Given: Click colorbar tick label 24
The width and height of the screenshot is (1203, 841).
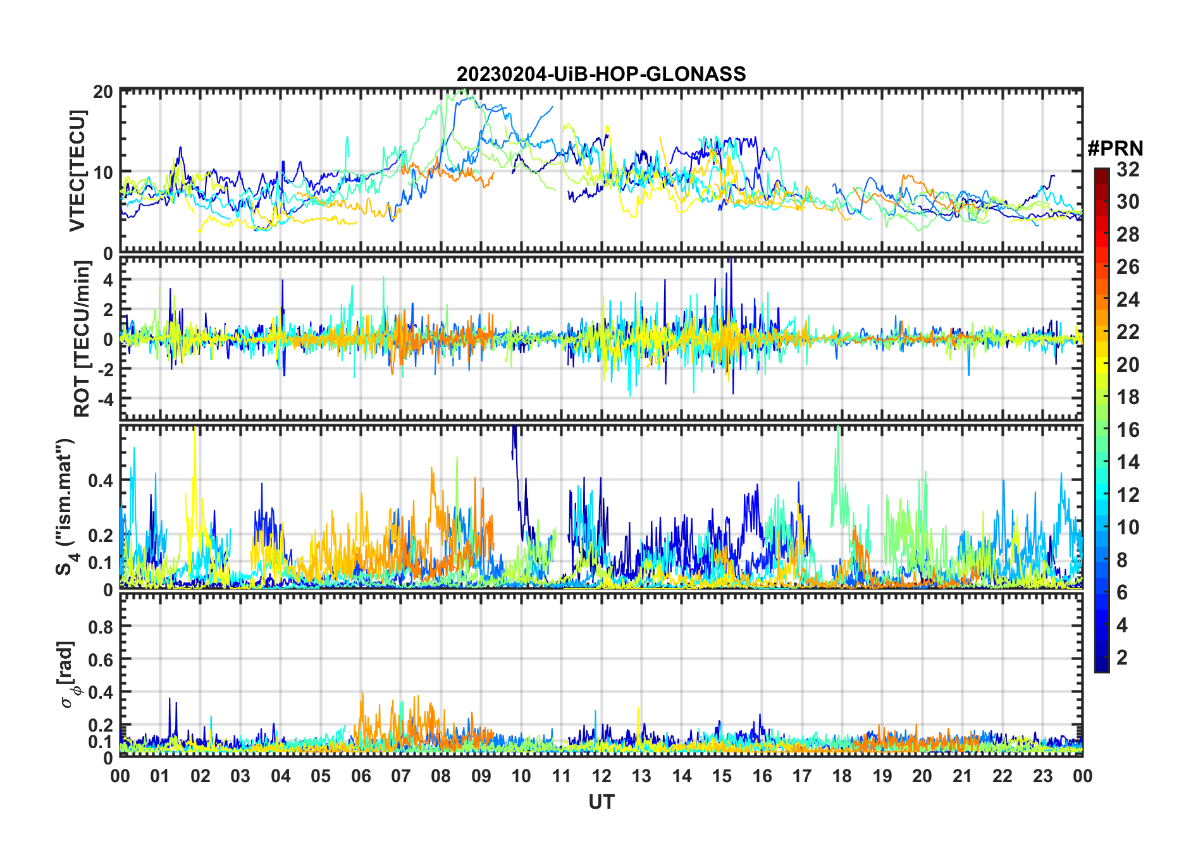Looking at the screenshot, I should (x=1128, y=300).
